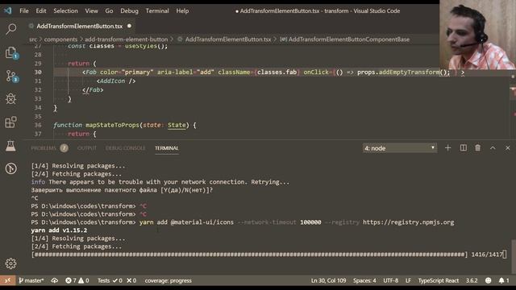Click 'components' breadcrumb segment
The height and width of the screenshot is (290, 516).
pyautogui.click(x=60, y=39)
